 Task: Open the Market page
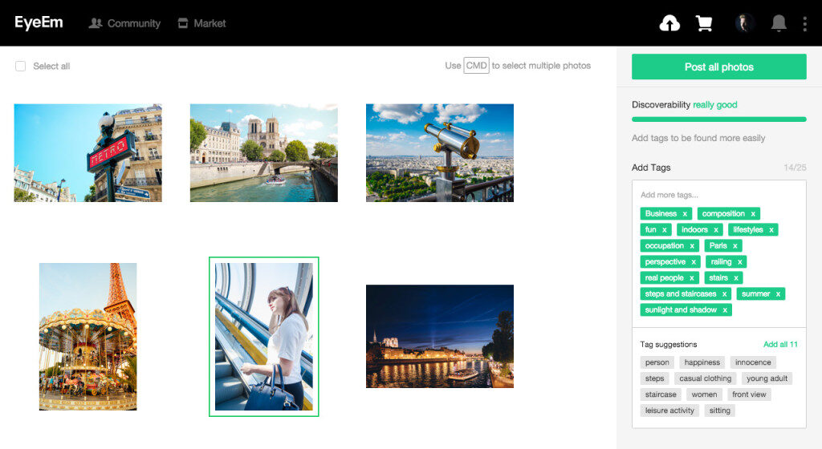(x=201, y=23)
